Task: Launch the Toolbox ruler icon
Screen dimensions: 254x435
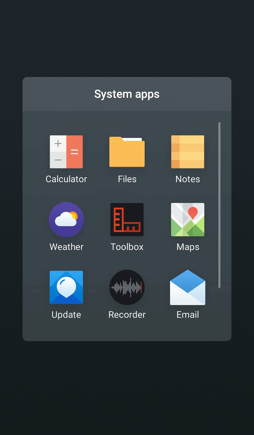Action: click(x=127, y=220)
